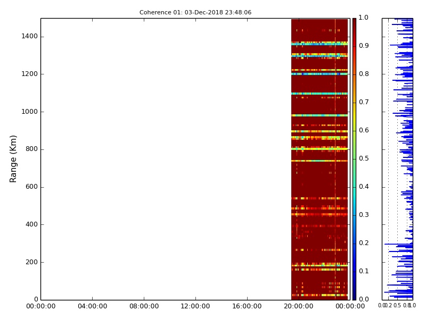Click the colorbar 0.4 label
Screen dimensions: 426x319
pos(364,187)
